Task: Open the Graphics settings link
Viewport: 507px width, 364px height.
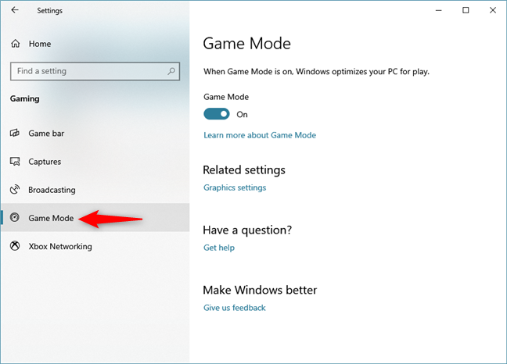Action: click(235, 187)
